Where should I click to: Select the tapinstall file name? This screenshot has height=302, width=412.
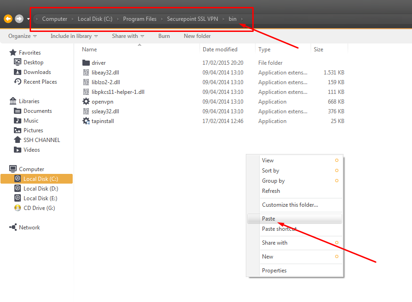(103, 121)
